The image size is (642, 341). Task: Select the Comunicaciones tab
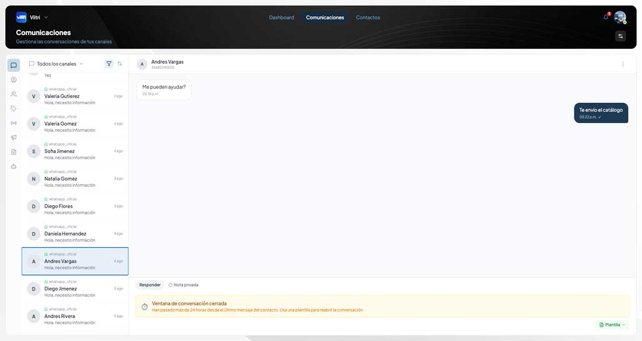coord(324,17)
